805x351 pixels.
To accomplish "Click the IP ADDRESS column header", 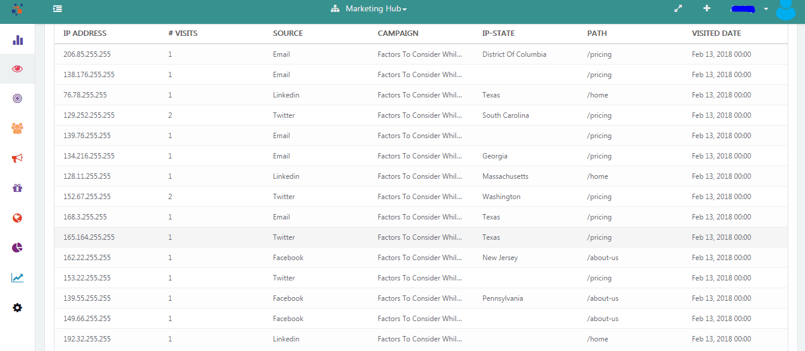I will (85, 33).
